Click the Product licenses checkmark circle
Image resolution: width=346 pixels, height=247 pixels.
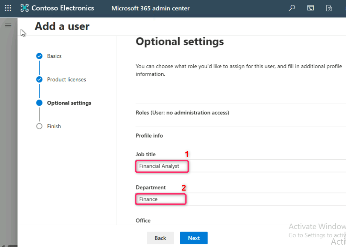(39, 79)
